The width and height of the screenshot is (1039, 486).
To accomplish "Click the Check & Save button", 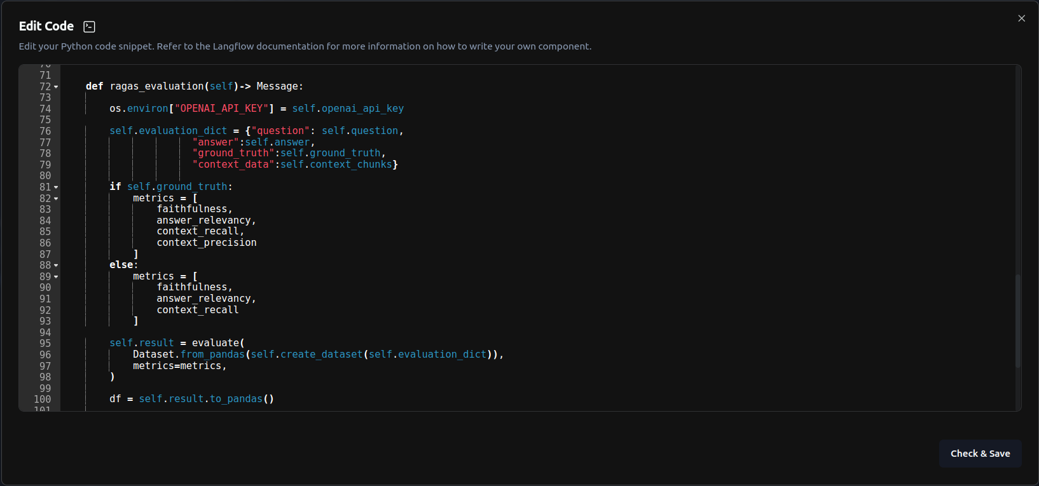I will (x=980, y=454).
